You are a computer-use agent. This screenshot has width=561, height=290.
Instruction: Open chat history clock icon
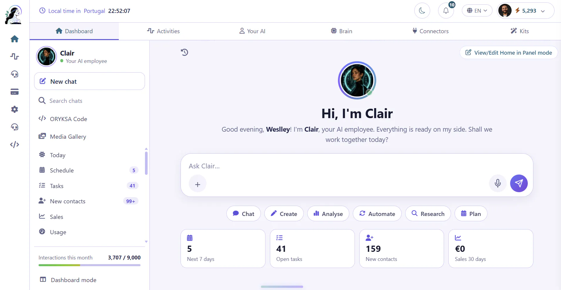(x=184, y=52)
